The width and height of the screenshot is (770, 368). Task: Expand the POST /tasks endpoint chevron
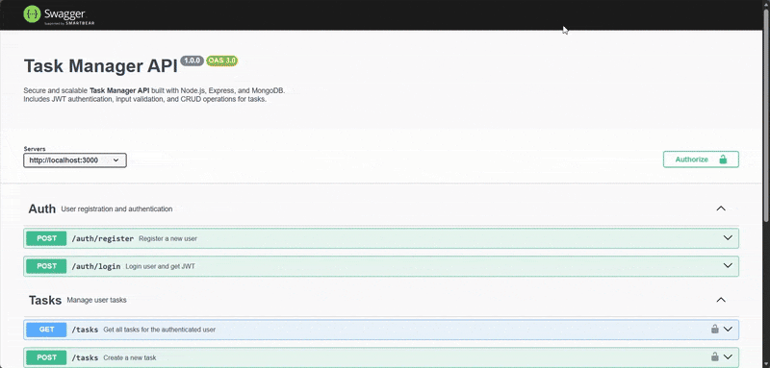coord(728,356)
